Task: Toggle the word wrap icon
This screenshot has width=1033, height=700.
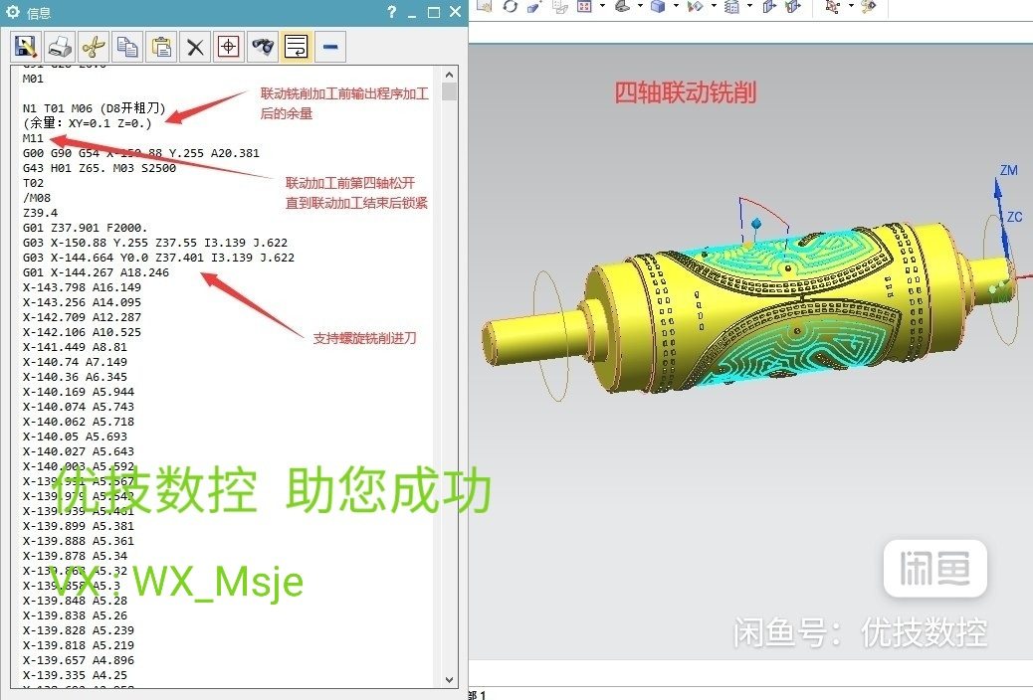Action: click(297, 47)
